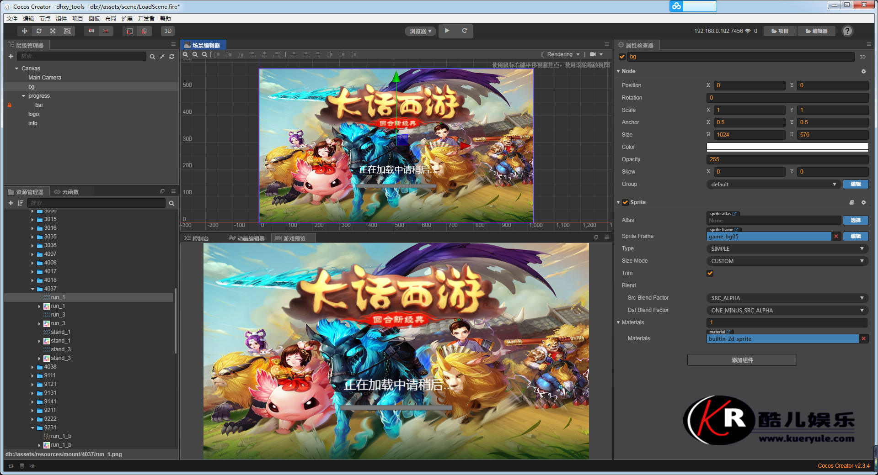Viewport: 878px width, 475px height.
Task: Open the 文件 menu
Action: pos(12,19)
